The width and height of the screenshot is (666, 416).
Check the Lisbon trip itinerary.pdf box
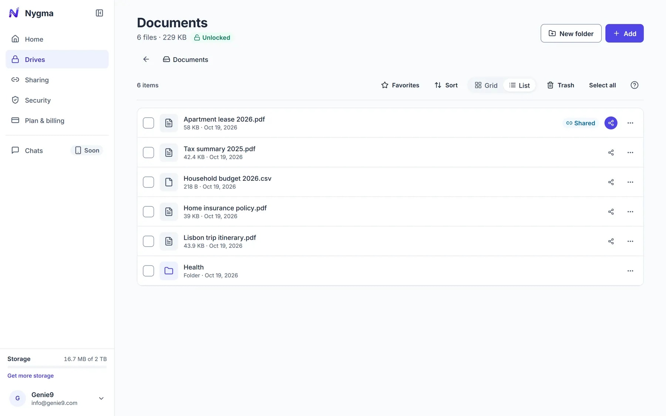148,241
